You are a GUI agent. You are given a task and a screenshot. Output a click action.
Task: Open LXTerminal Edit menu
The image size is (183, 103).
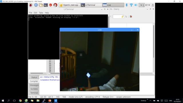35,13
